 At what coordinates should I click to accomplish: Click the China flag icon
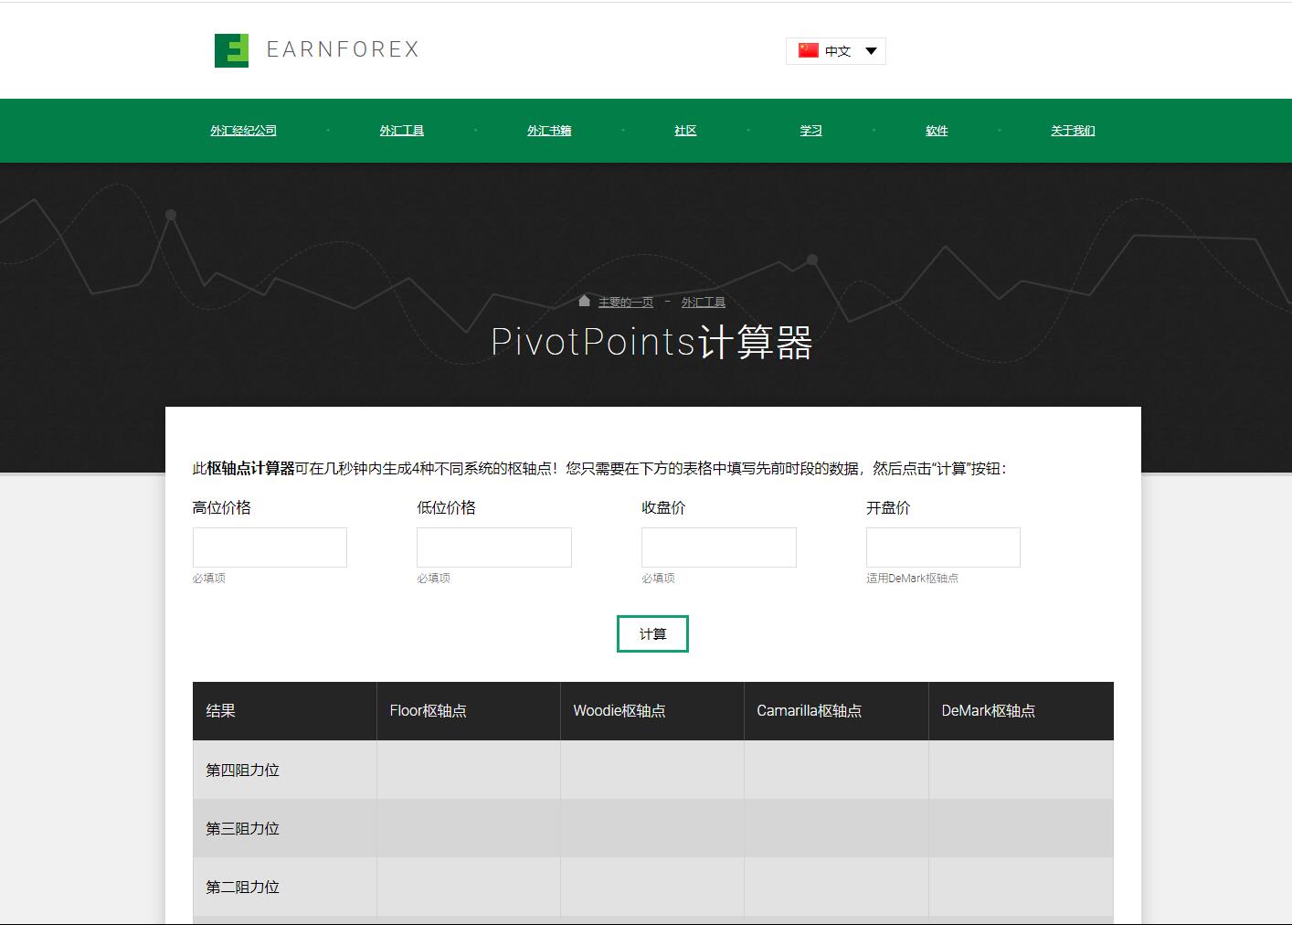808,50
